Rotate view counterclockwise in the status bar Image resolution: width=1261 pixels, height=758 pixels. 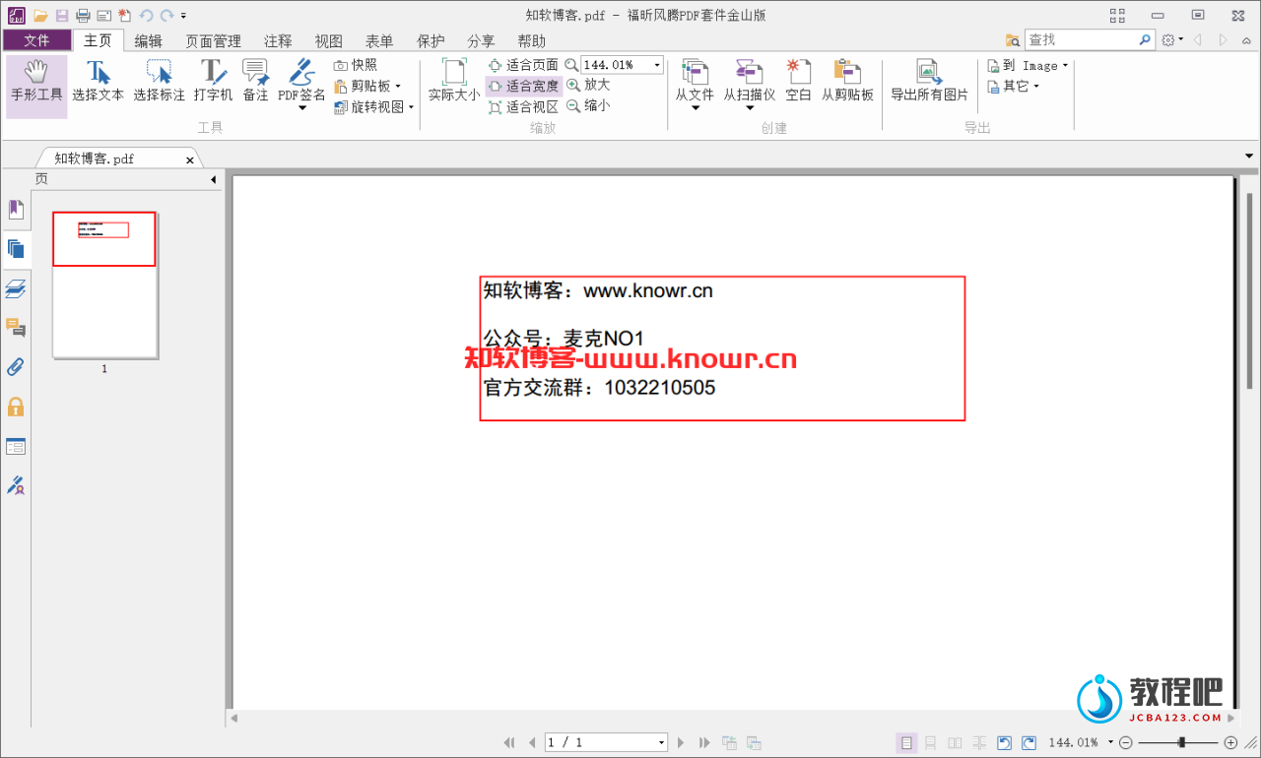(1004, 742)
